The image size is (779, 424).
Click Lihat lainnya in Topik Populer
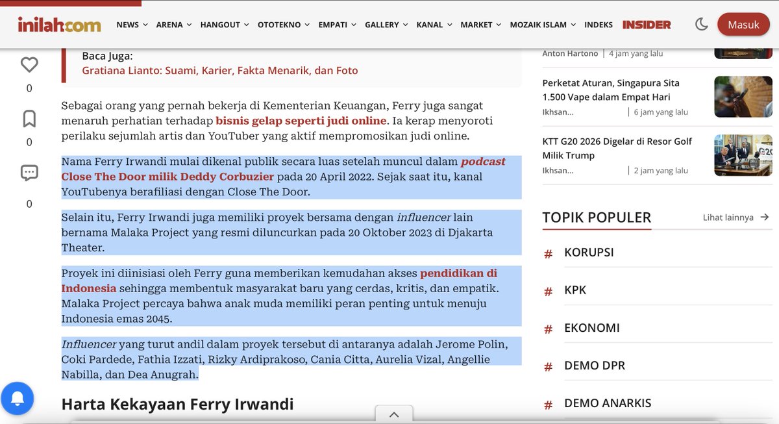(736, 218)
